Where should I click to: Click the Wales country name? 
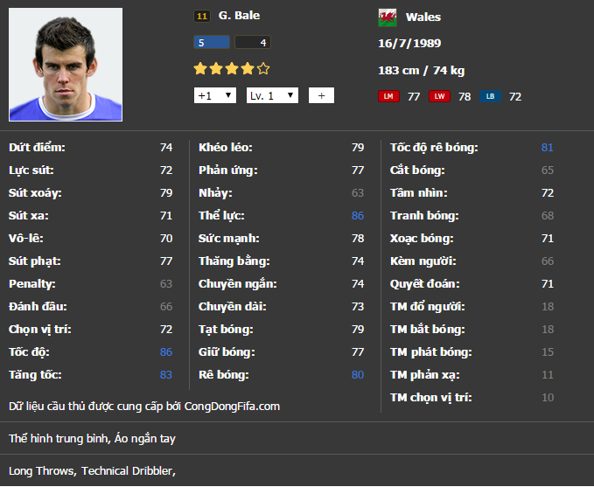point(423,17)
